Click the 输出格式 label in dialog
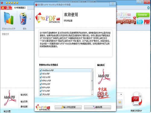The image size is (151, 113). coord(101,65)
